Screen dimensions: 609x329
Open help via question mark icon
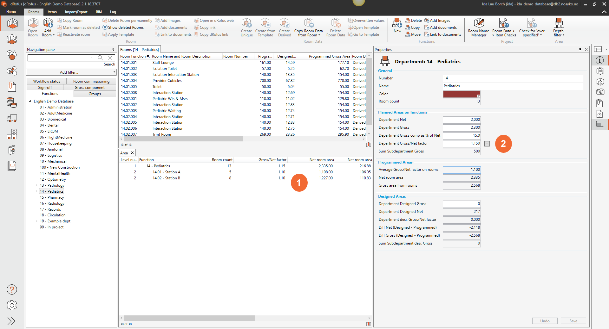[x=12, y=289]
